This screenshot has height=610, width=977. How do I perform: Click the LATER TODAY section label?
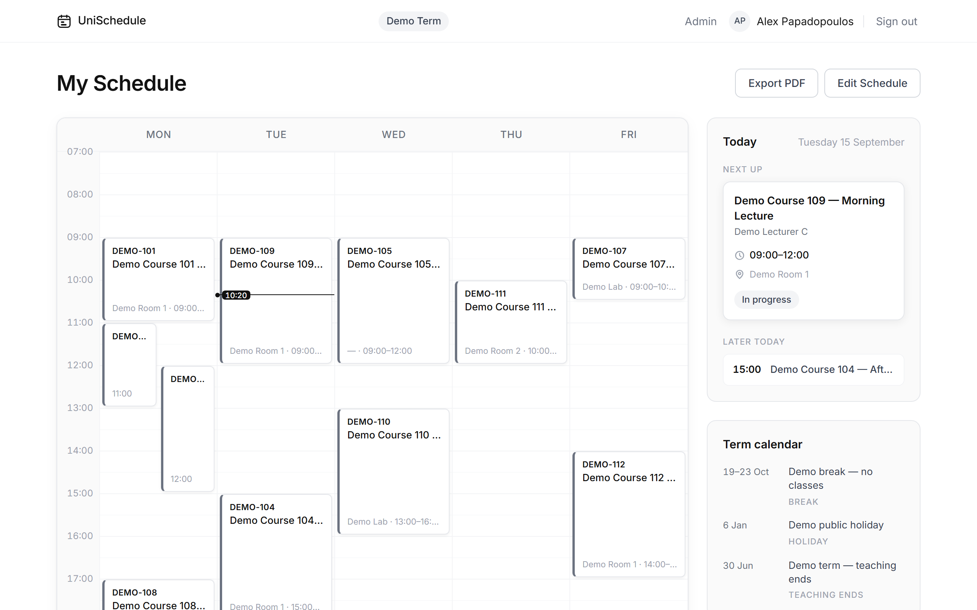(x=753, y=342)
